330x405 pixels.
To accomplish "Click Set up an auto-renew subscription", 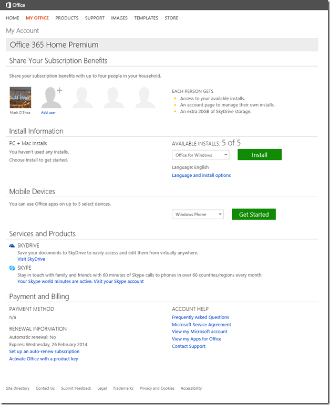I will [x=44, y=351].
